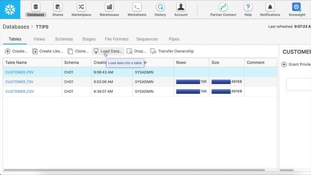Switch to the Sequences tab
The height and width of the screenshot is (175, 311).
147,39
